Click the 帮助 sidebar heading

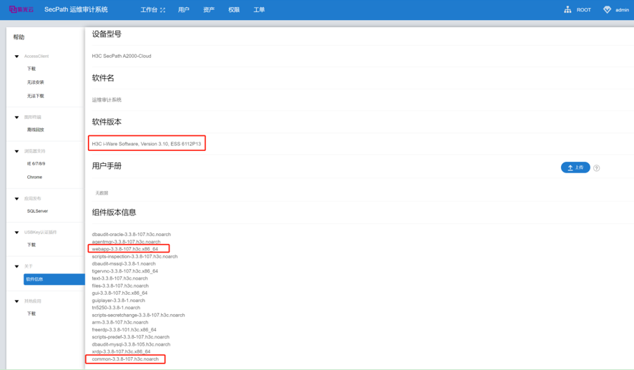(x=19, y=37)
